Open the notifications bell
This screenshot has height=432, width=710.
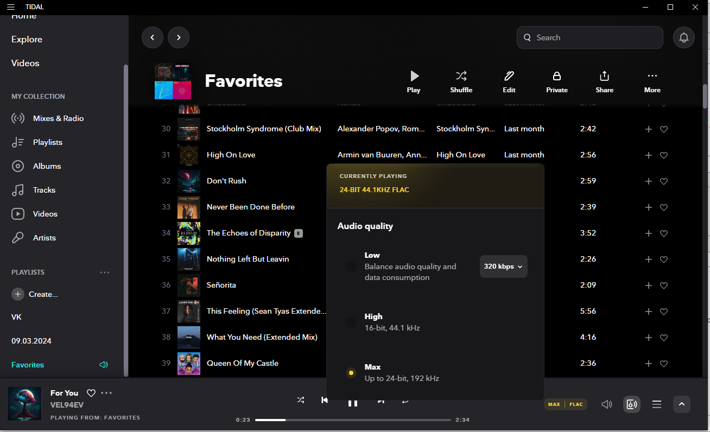(x=684, y=37)
